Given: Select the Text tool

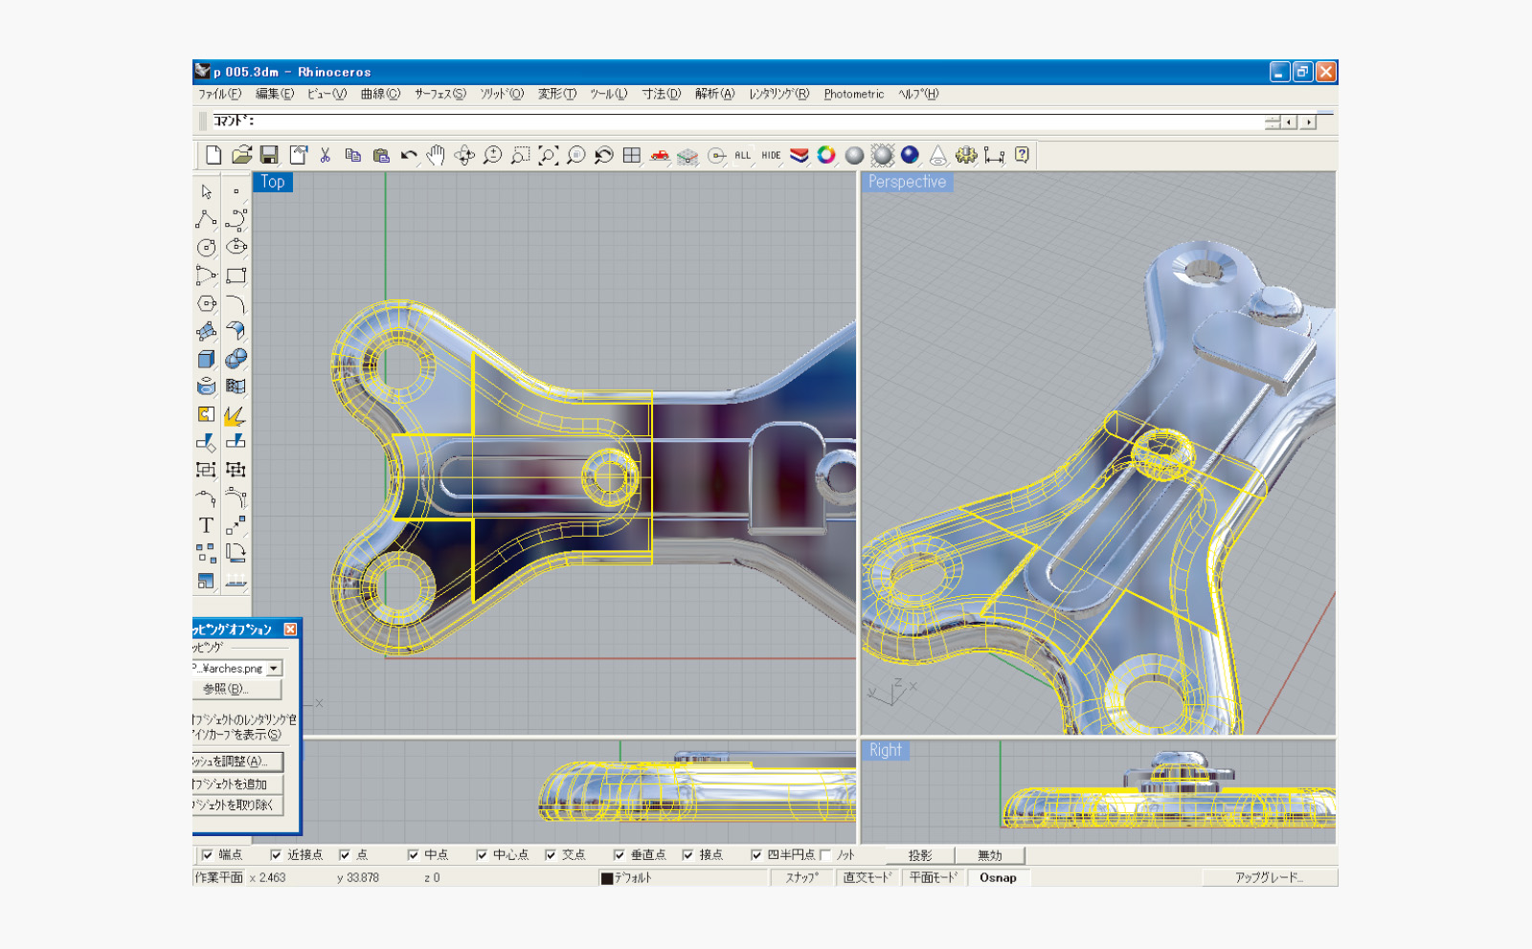Looking at the screenshot, I should pyautogui.click(x=206, y=525).
